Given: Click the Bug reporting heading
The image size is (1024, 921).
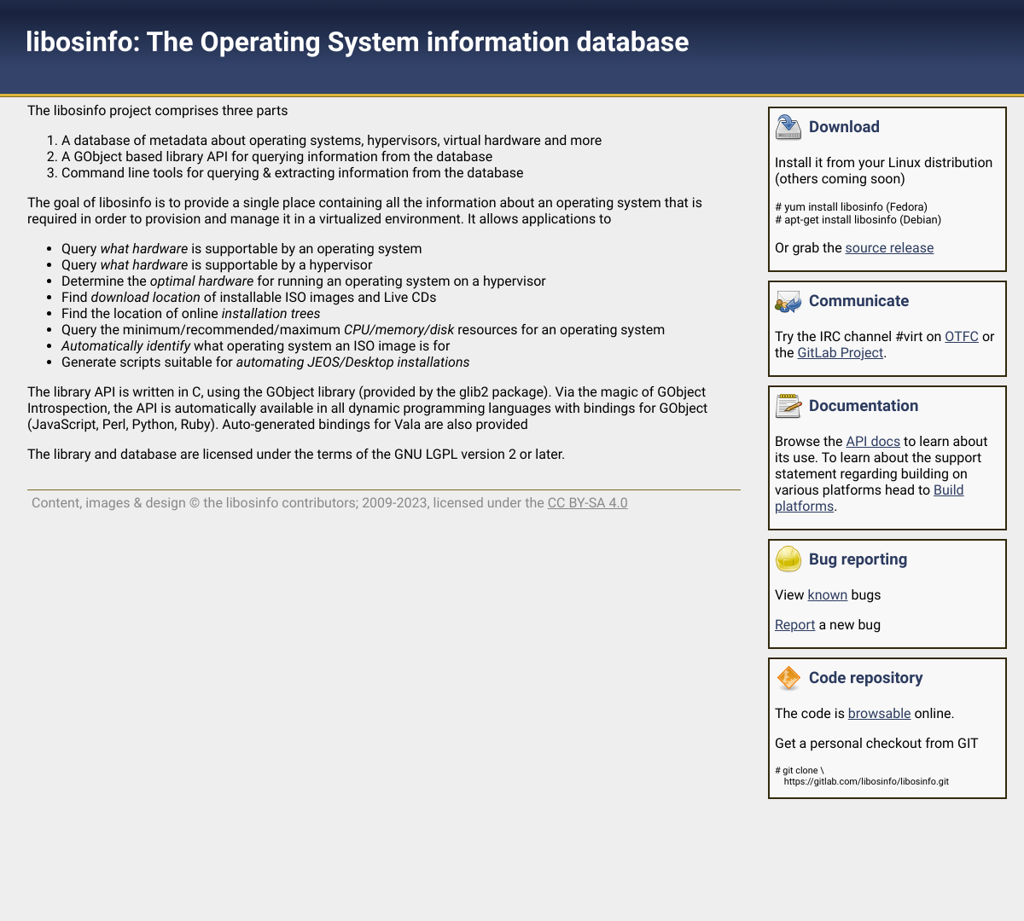Looking at the screenshot, I should 858,559.
